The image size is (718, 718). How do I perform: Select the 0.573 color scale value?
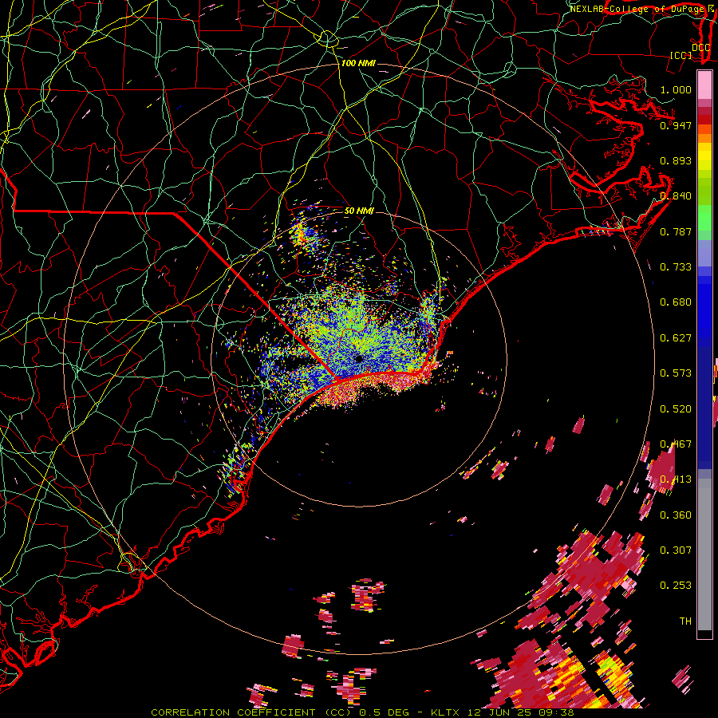pos(676,373)
